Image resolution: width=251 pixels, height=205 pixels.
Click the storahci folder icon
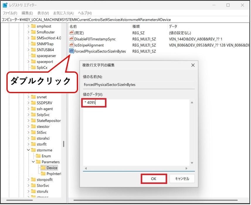pyautogui.click(x=33, y=138)
